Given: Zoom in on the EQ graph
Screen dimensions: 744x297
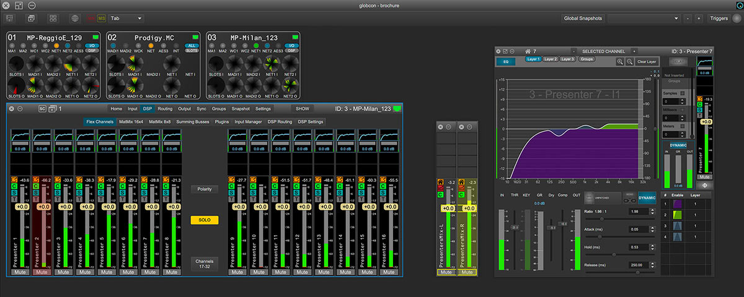Looking at the screenshot, I should [620, 61].
